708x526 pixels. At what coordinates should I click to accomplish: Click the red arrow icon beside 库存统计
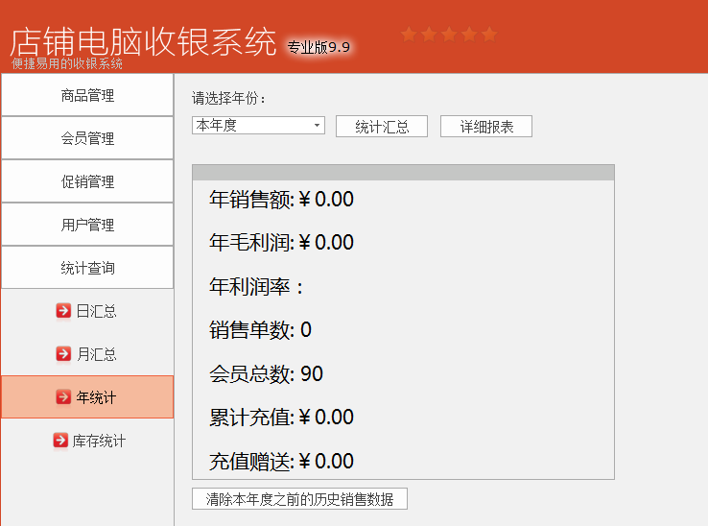click(x=60, y=441)
